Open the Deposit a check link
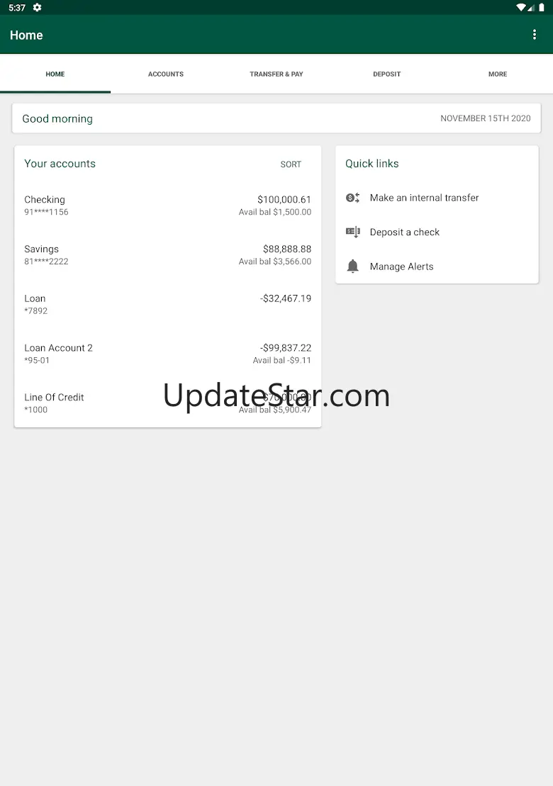Screen dimensions: 553x786 405,232
